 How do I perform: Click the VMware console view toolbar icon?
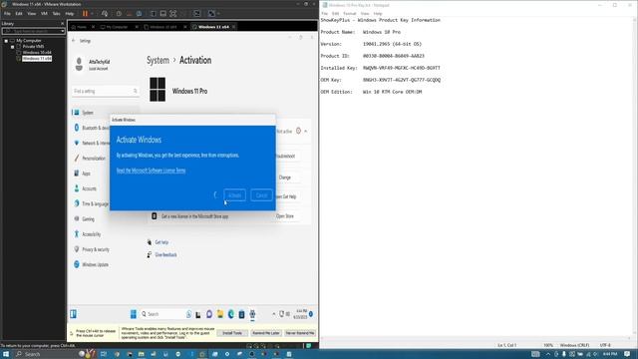tap(197, 13)
